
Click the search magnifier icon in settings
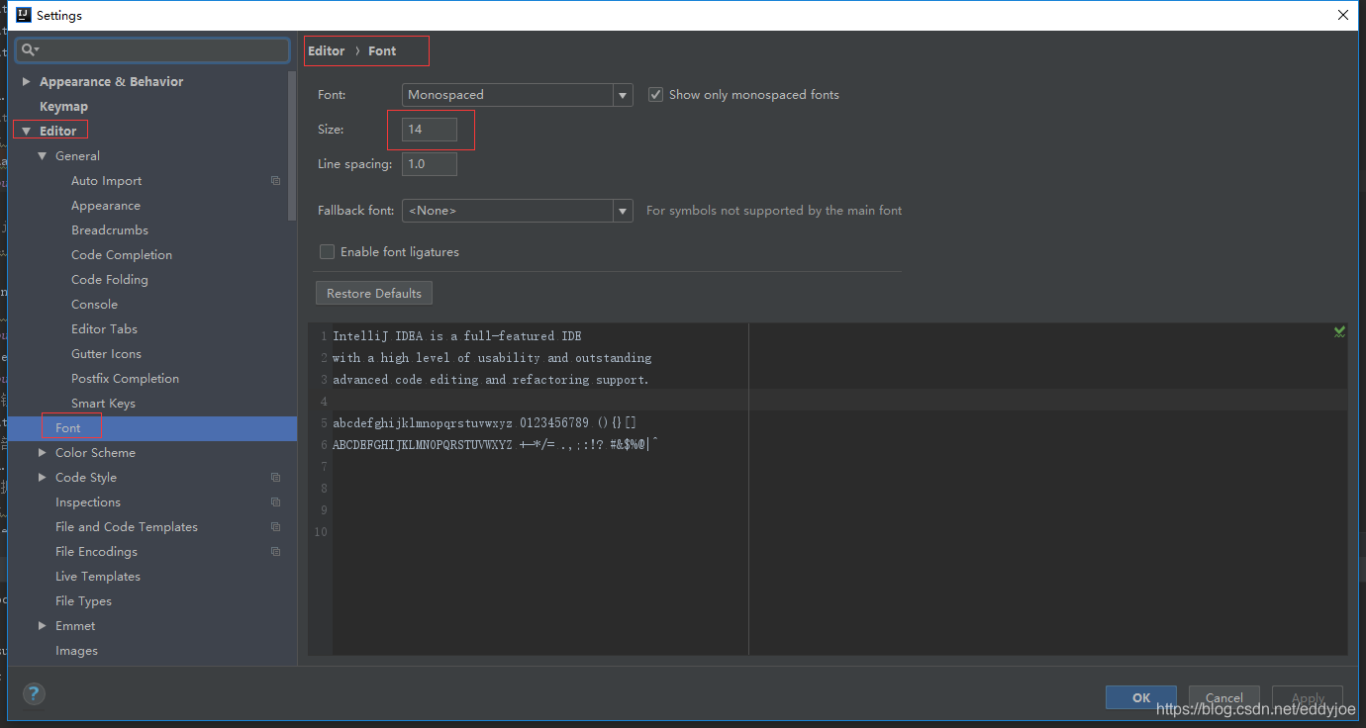tap(30, 49)
